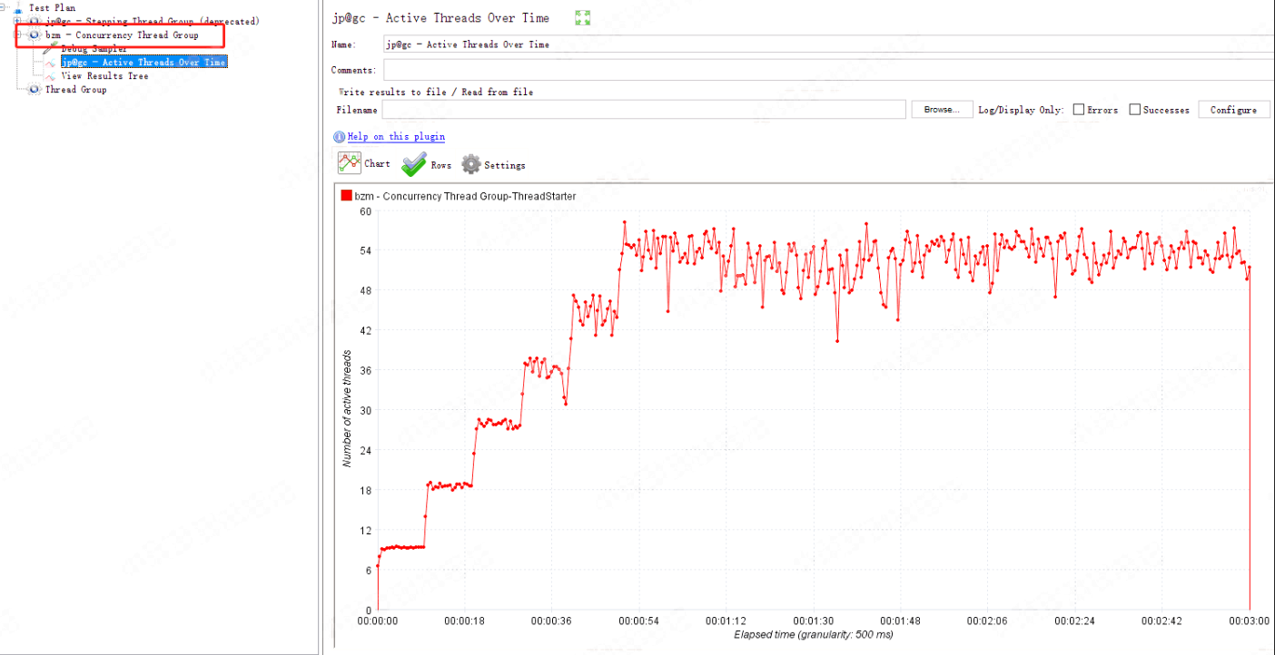Click the Configure button
1275x655 pixels.
click(x=1233, y=110)
